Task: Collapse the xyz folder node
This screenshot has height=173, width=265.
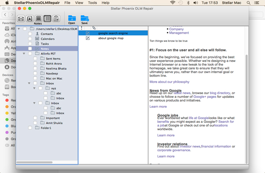Action: click(x=35, y=88)
